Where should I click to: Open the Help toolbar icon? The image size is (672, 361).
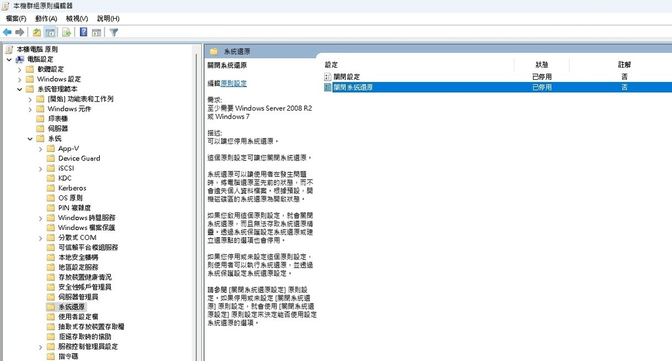coord(83,32)
